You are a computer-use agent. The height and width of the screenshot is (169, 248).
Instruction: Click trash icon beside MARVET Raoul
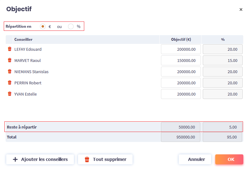click(10, 60)
